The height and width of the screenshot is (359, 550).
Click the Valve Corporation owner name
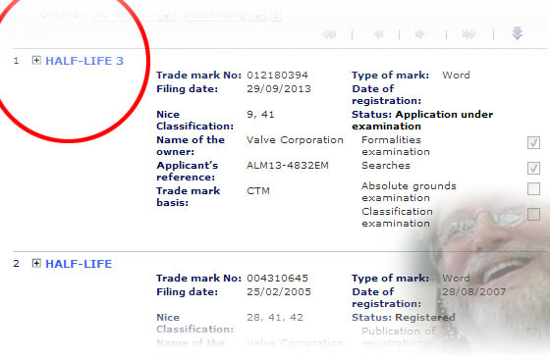(295, 139)
